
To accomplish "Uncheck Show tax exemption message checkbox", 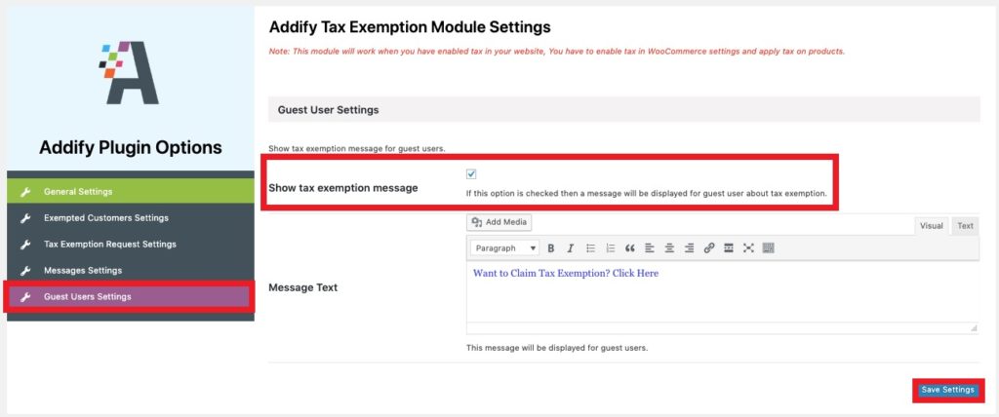I will [471, 174].
